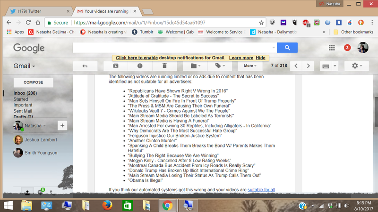Viewport: 378px width, 212px height.
Task: Go to the newer email arrow
Action: coord(296,66)
